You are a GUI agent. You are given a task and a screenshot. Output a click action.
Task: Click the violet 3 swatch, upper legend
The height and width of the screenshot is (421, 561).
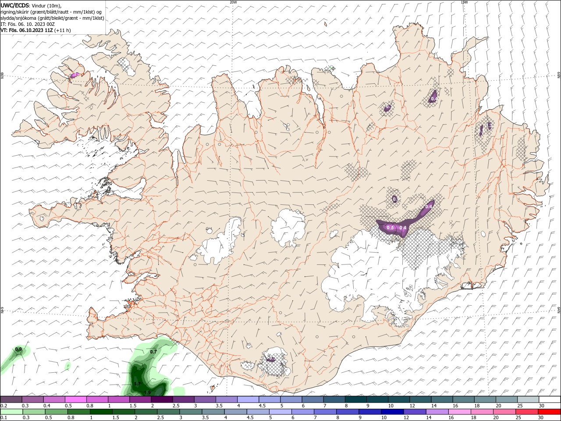[205, 400]
